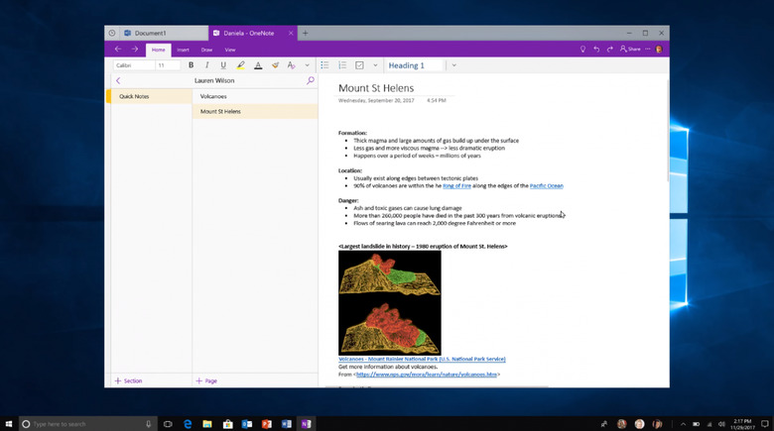
Task: Expand the Heading 1 styles dropdown
Action: coord(453,65)
